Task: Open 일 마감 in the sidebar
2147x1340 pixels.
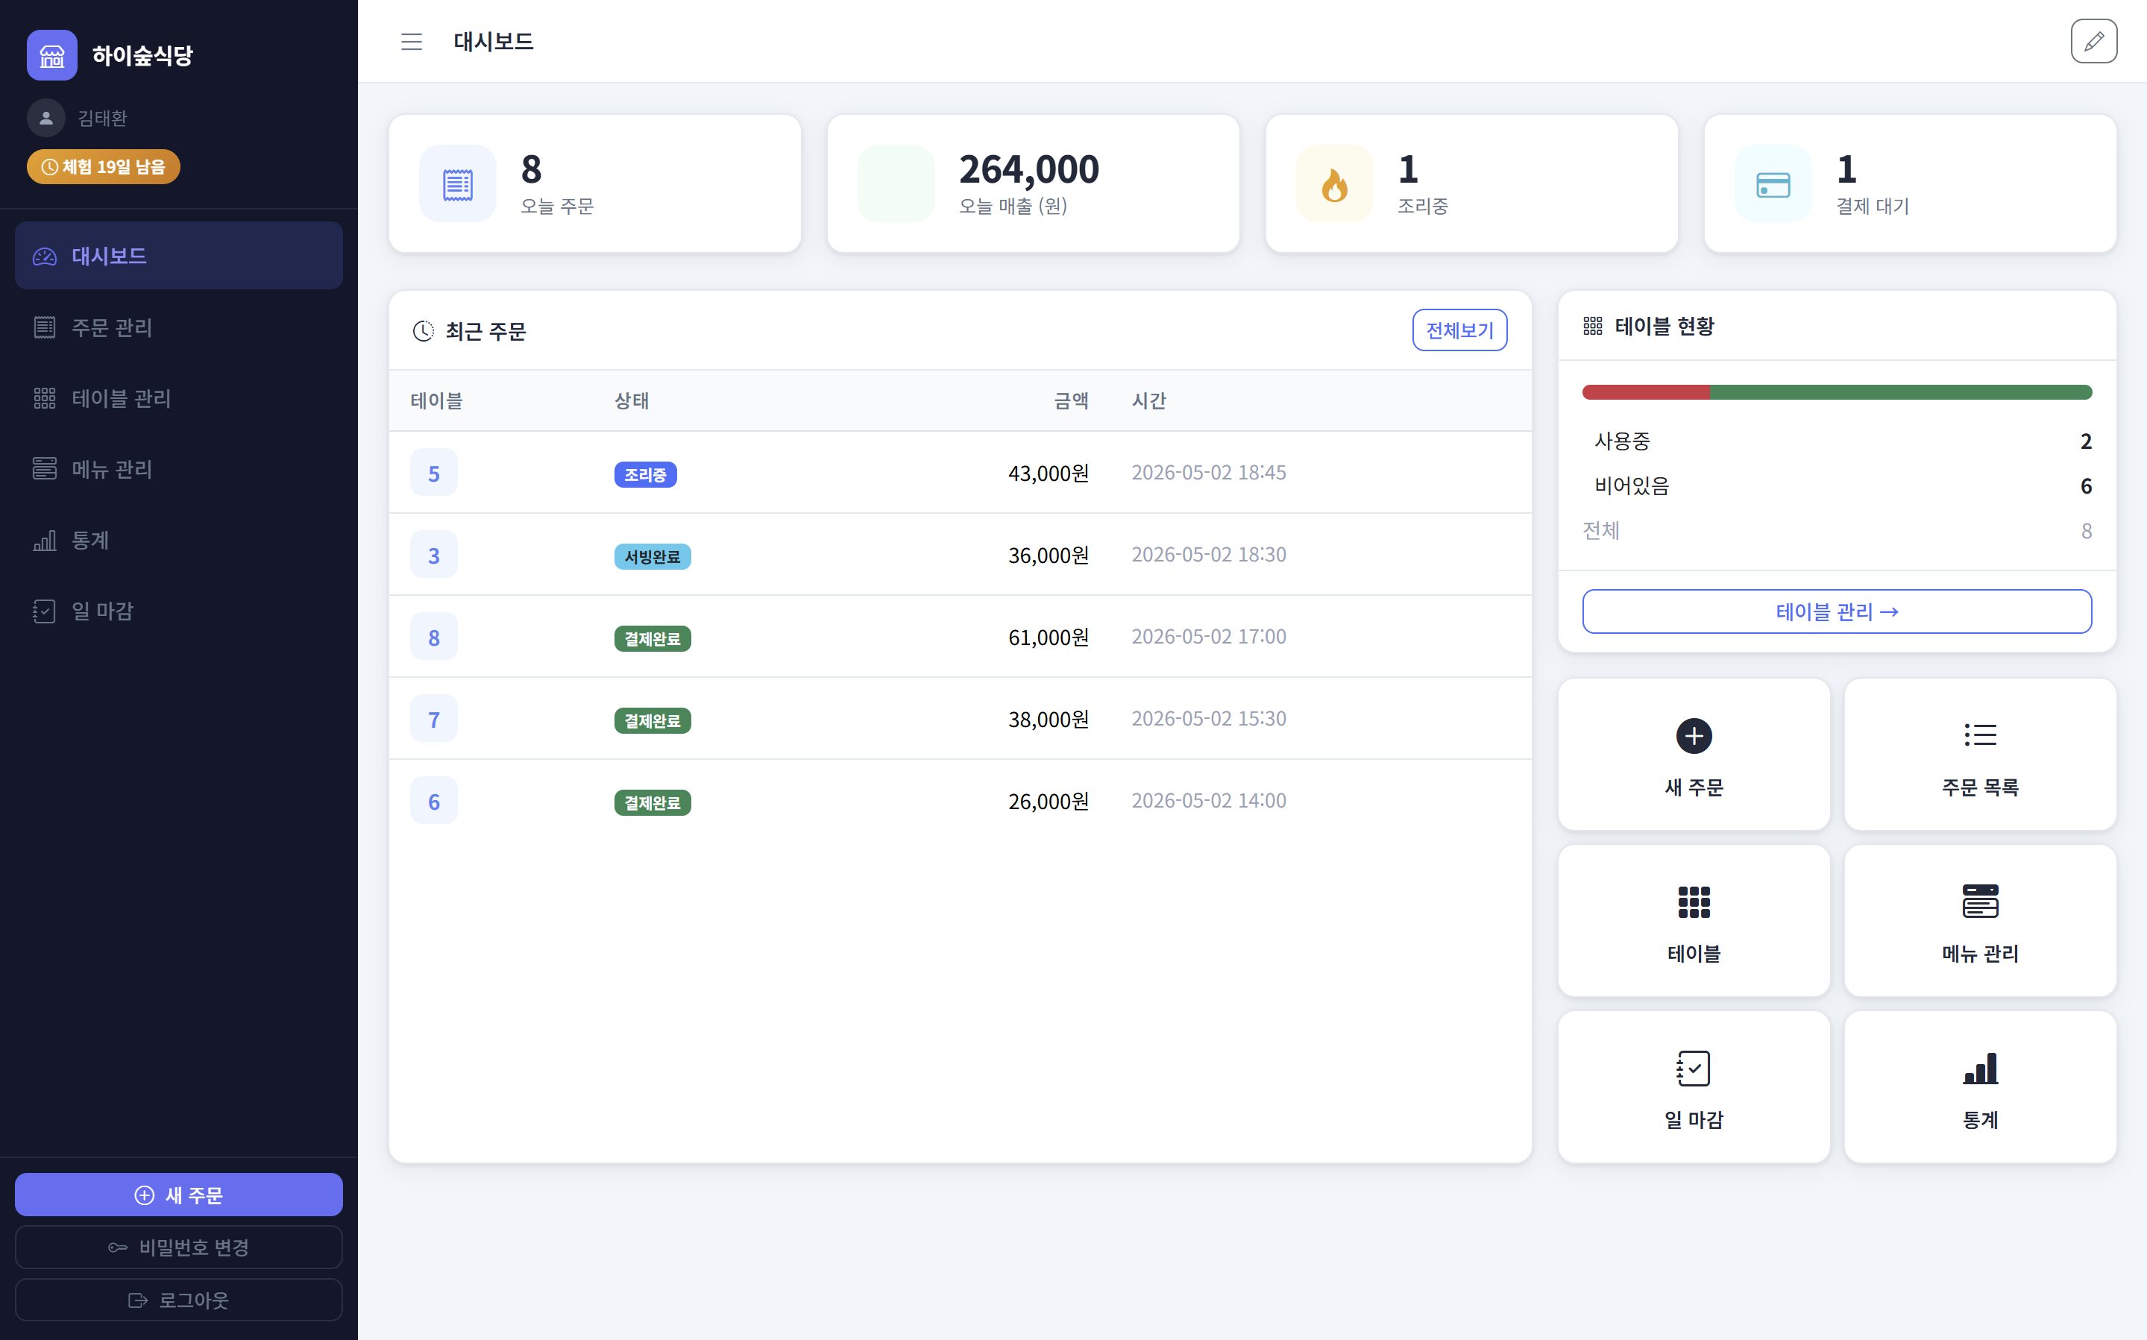Action: pyautogui.click(x=179, y=611)
